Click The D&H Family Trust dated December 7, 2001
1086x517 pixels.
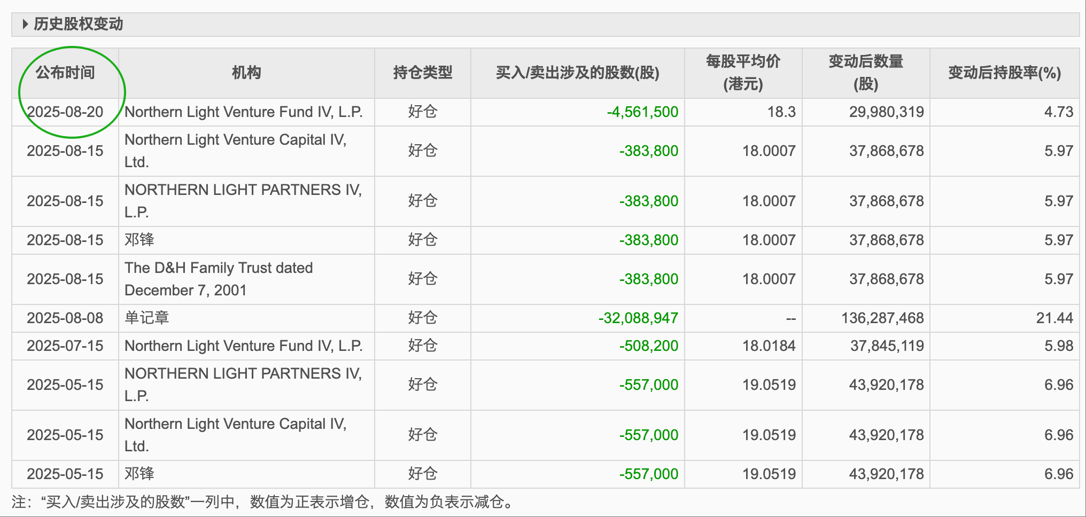tap(219, 279)
